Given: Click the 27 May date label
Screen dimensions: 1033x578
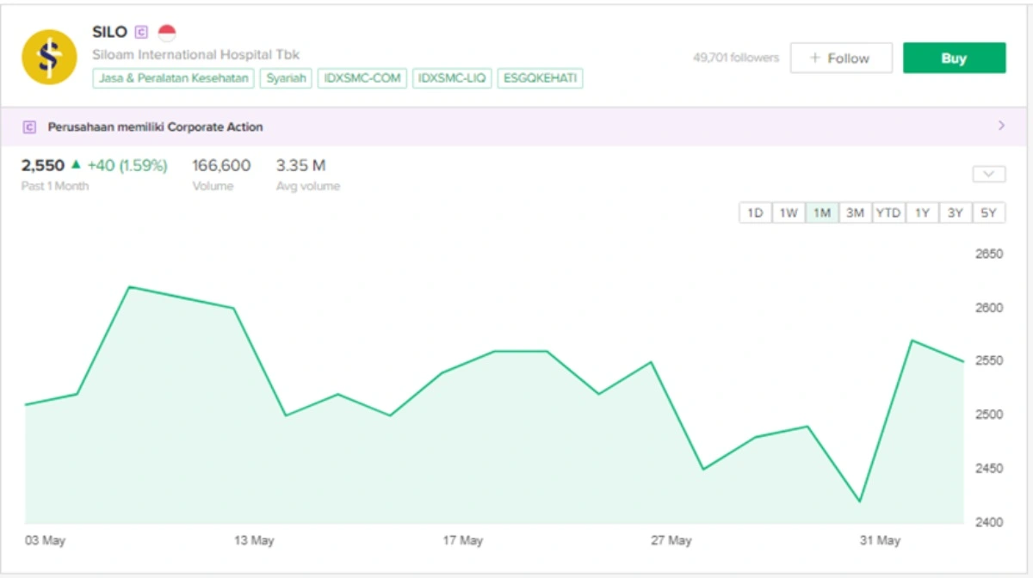Looking at the screenshot, I should [x=671, y=540].
